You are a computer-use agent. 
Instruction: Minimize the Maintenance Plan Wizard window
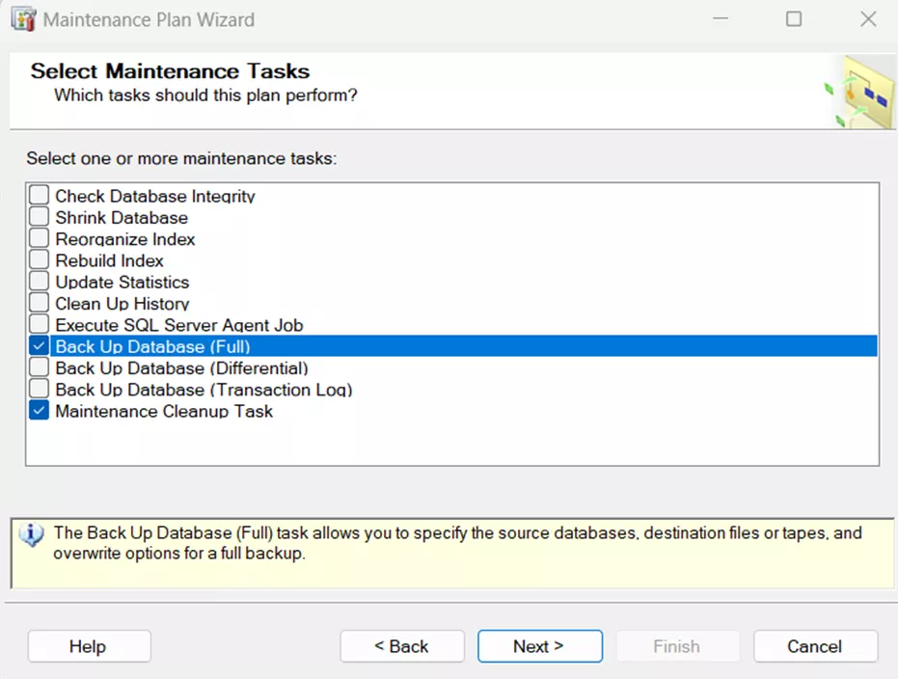pos(721,19)
